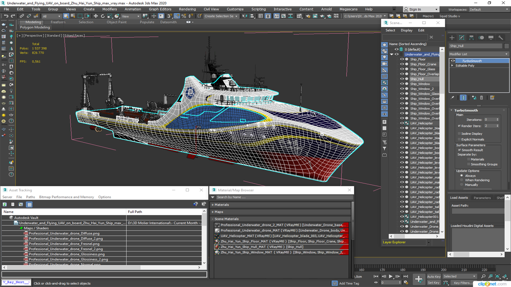The width and height of the screenshot is (511, 287).
Task: Activate the Select and Link tool
Action: pyautogui.click(x=22, y=16)
